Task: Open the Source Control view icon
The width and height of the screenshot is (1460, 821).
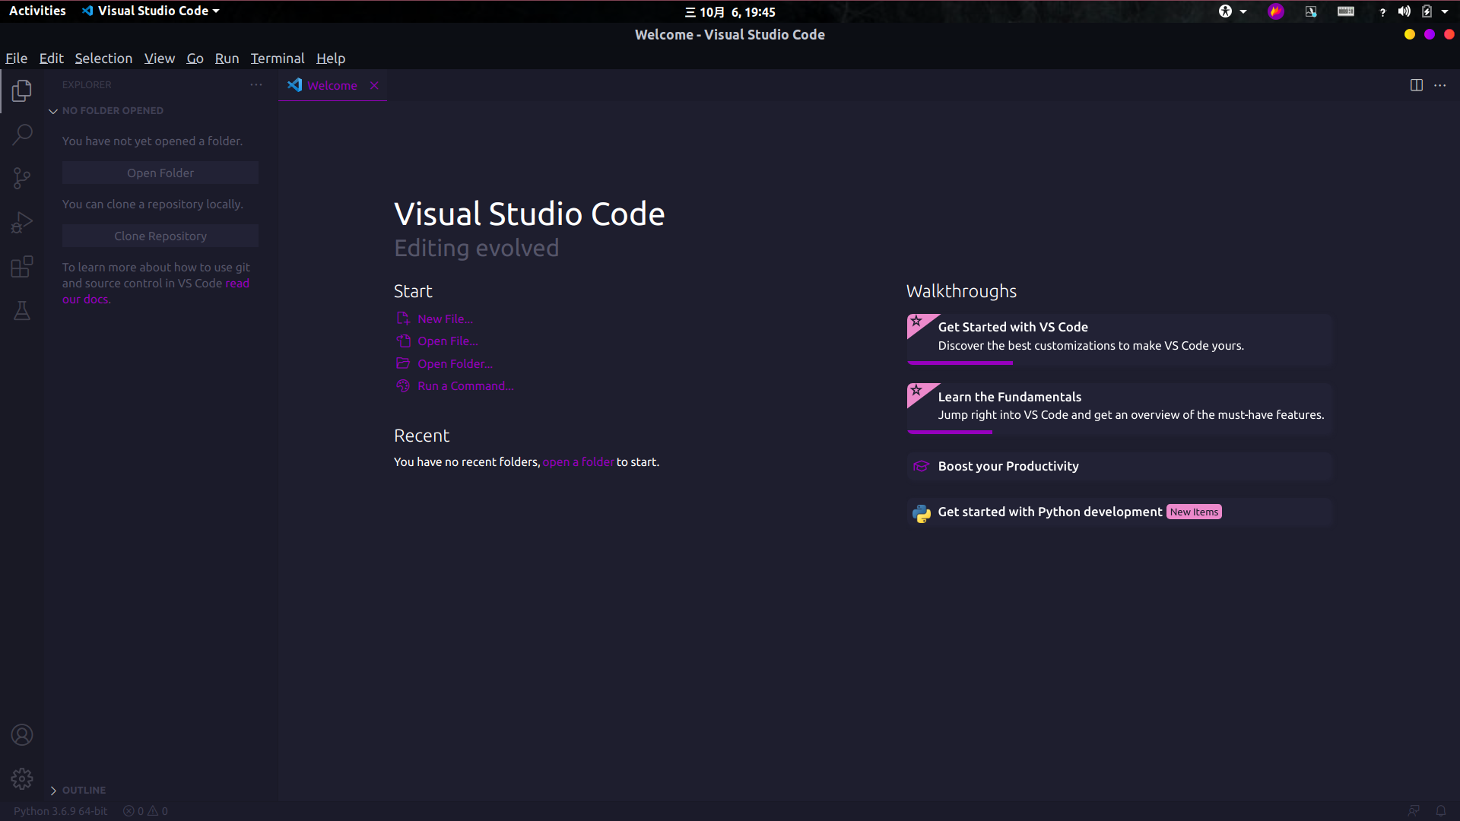Action: pos(22,179)
